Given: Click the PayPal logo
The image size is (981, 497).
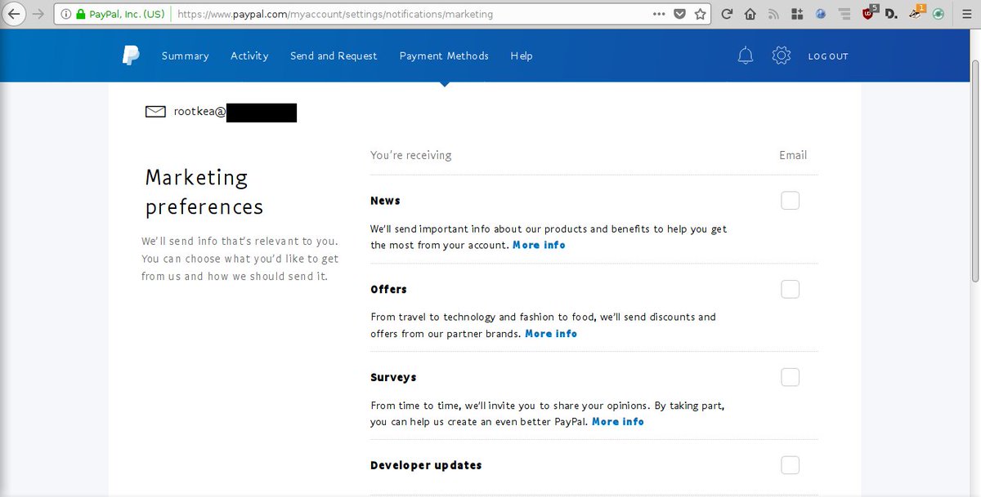Looking at the screenshot, I should pyautogui.click(x=131, y=55).
